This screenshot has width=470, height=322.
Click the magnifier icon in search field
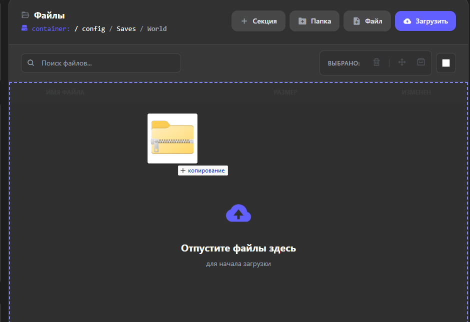[31, 62]
